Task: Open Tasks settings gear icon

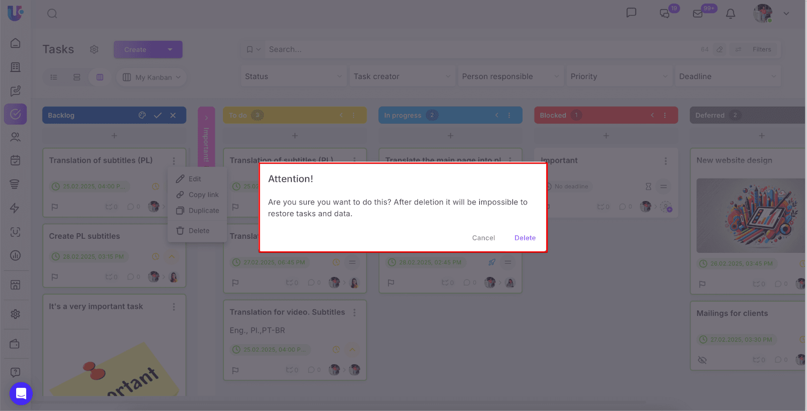Action: (94, 49)
